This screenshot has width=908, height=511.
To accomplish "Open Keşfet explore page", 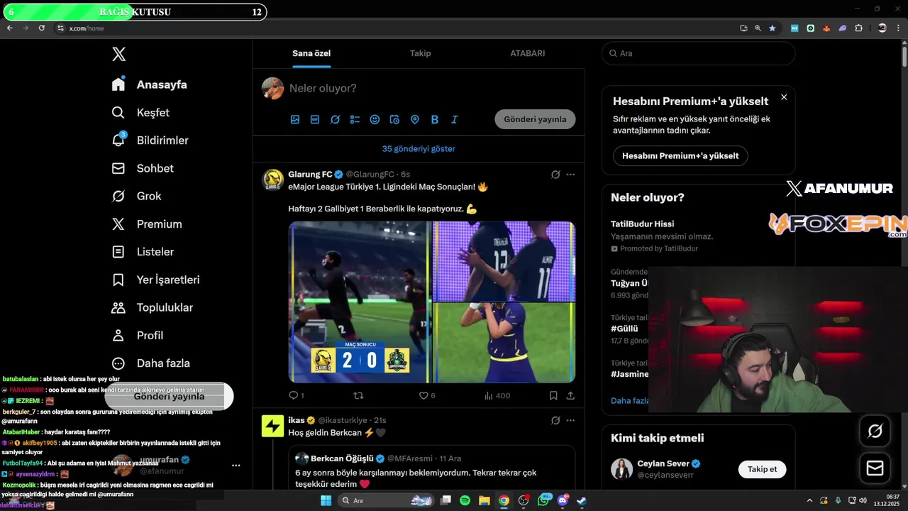I will [x=140, y=112].
